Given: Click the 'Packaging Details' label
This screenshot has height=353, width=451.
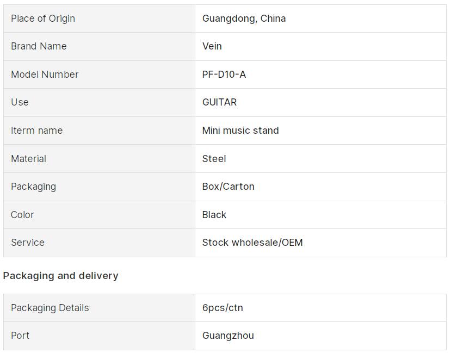Looking at the screenshot, I should click(50, 308).
